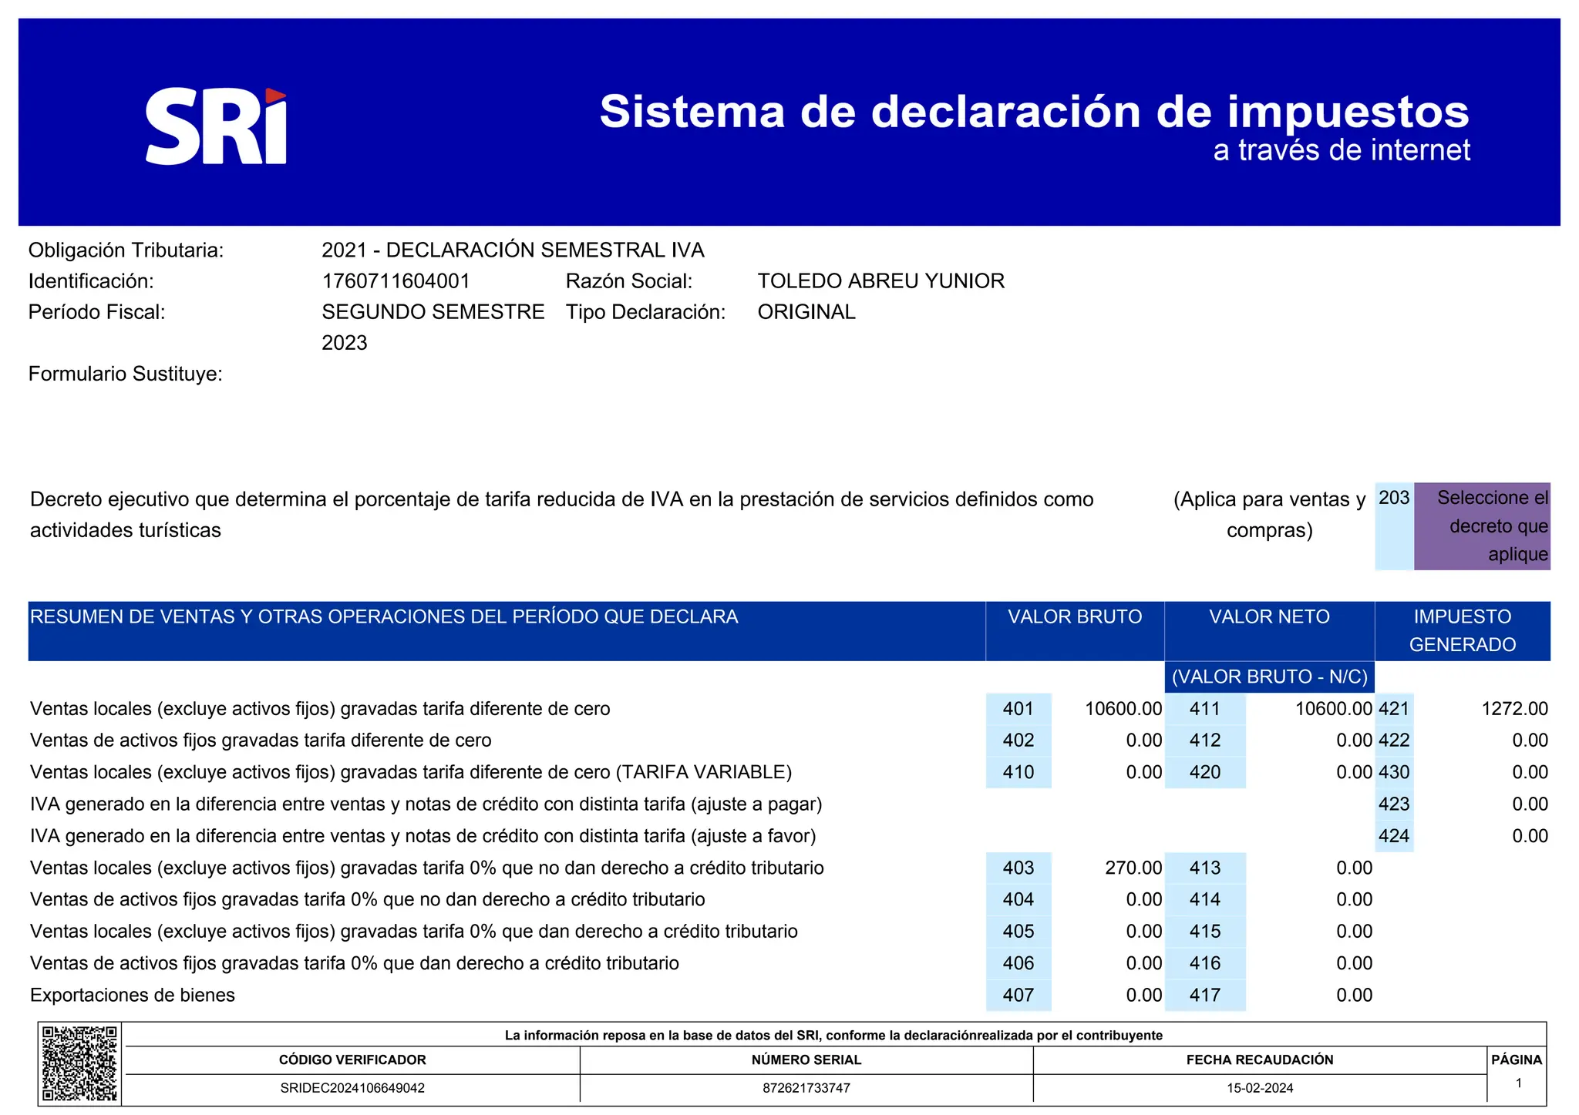Click the Exportaciones de bienes row label
Screen dimensions: 1579x1115
pos(133,996)
